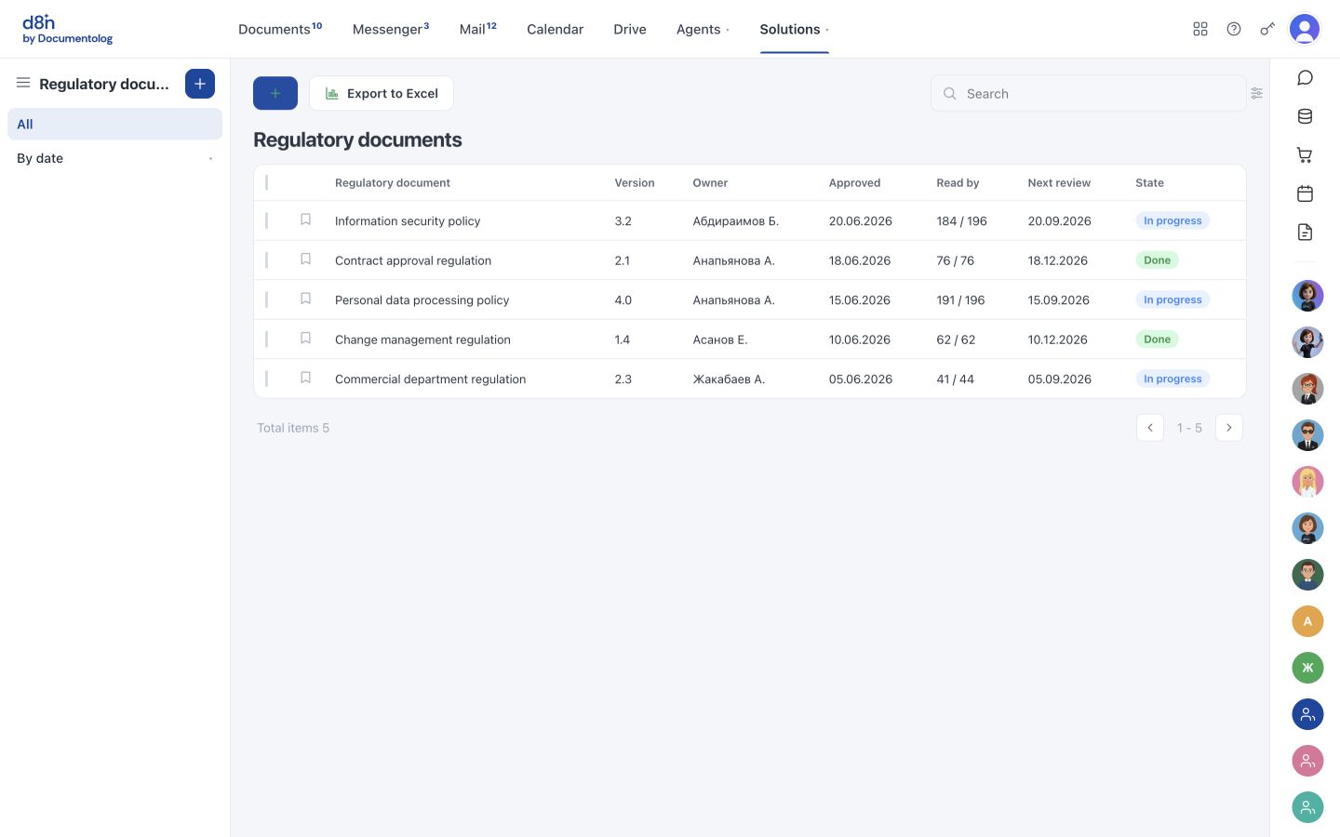Viewport: 1340px width, 837px height.
Task: Click 'Done' badge for Contract approval regulation
Action: (1157, 260)
